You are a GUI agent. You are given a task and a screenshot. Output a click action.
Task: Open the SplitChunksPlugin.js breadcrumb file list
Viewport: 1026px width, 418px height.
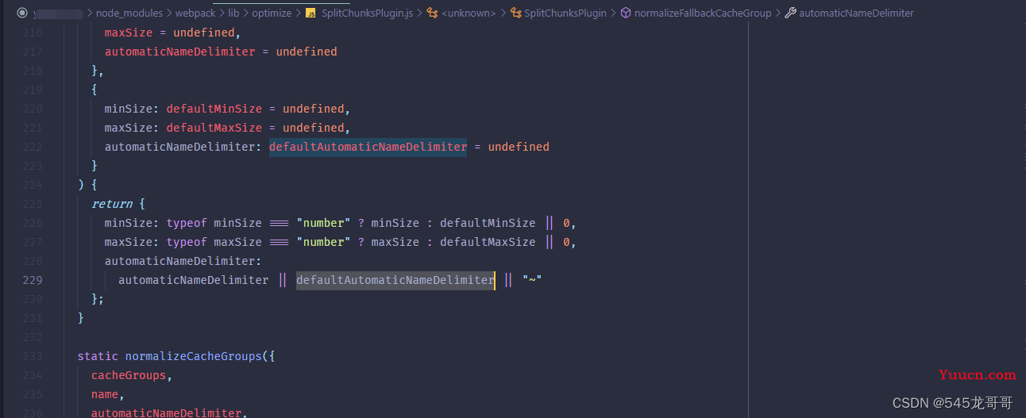367,13
